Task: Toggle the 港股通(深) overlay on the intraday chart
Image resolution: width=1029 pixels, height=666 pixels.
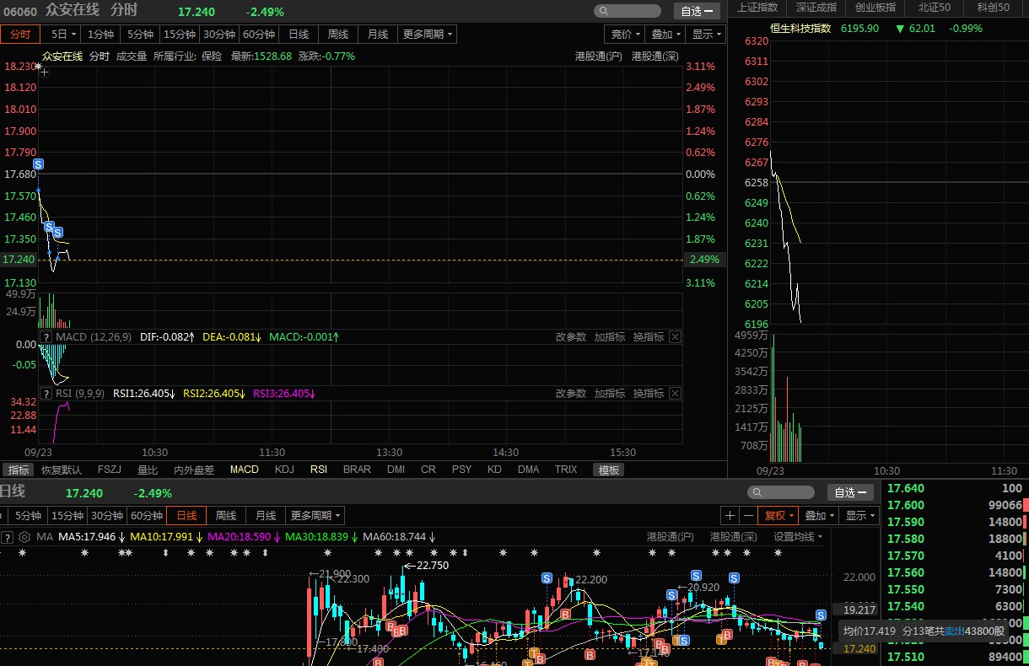Action: 655,56
